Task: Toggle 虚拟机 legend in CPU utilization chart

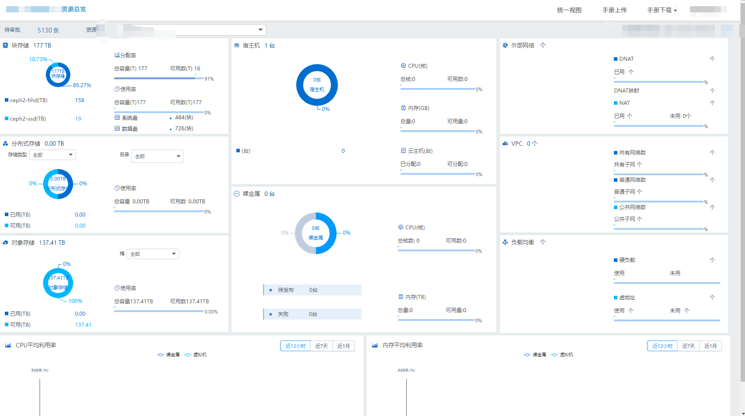Action: [x=195, y=355]
